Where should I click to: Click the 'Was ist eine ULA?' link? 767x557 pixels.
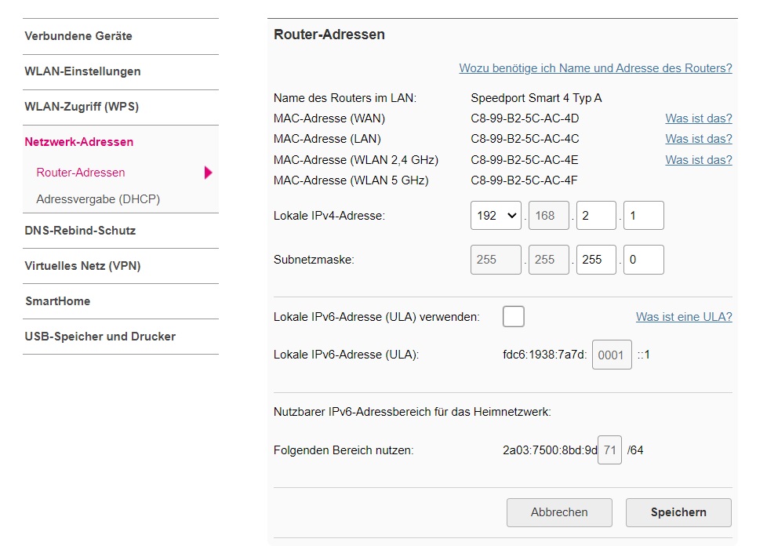coord(684,317)
